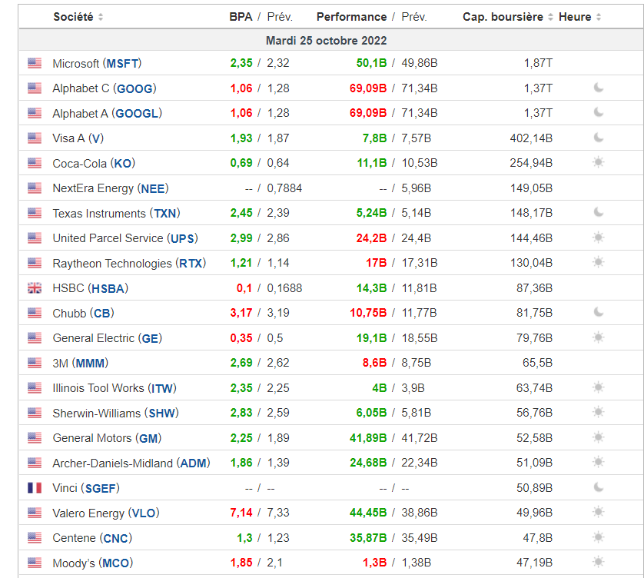Click the sun icon on Centene row

tap(599, 537)
